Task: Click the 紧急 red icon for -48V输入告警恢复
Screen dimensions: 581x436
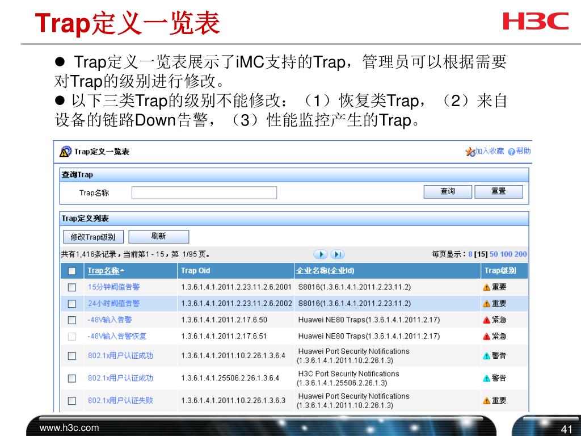Action: [486, 336]
